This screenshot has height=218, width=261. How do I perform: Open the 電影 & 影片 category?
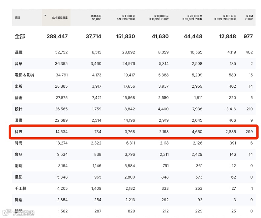click(x=24, y=75)
